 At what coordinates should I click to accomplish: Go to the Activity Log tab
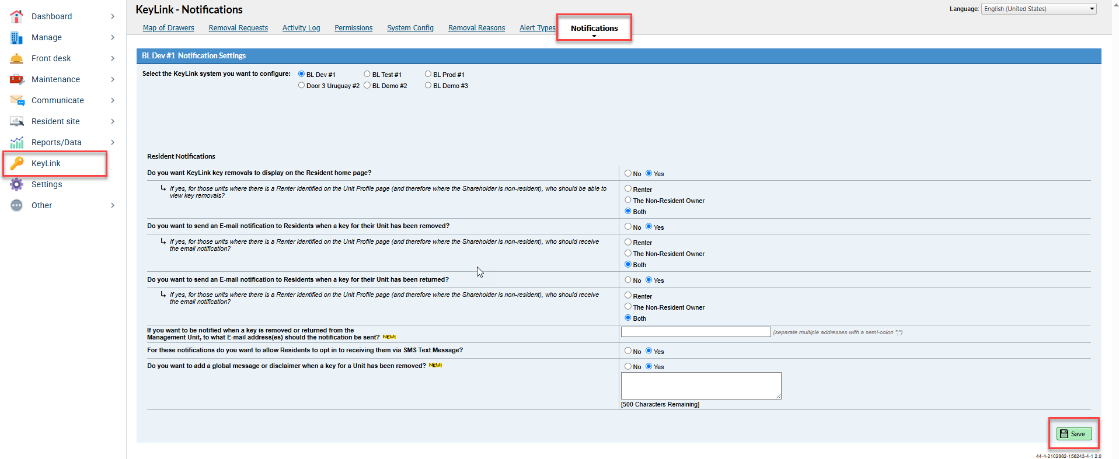(x=301, y=28)
